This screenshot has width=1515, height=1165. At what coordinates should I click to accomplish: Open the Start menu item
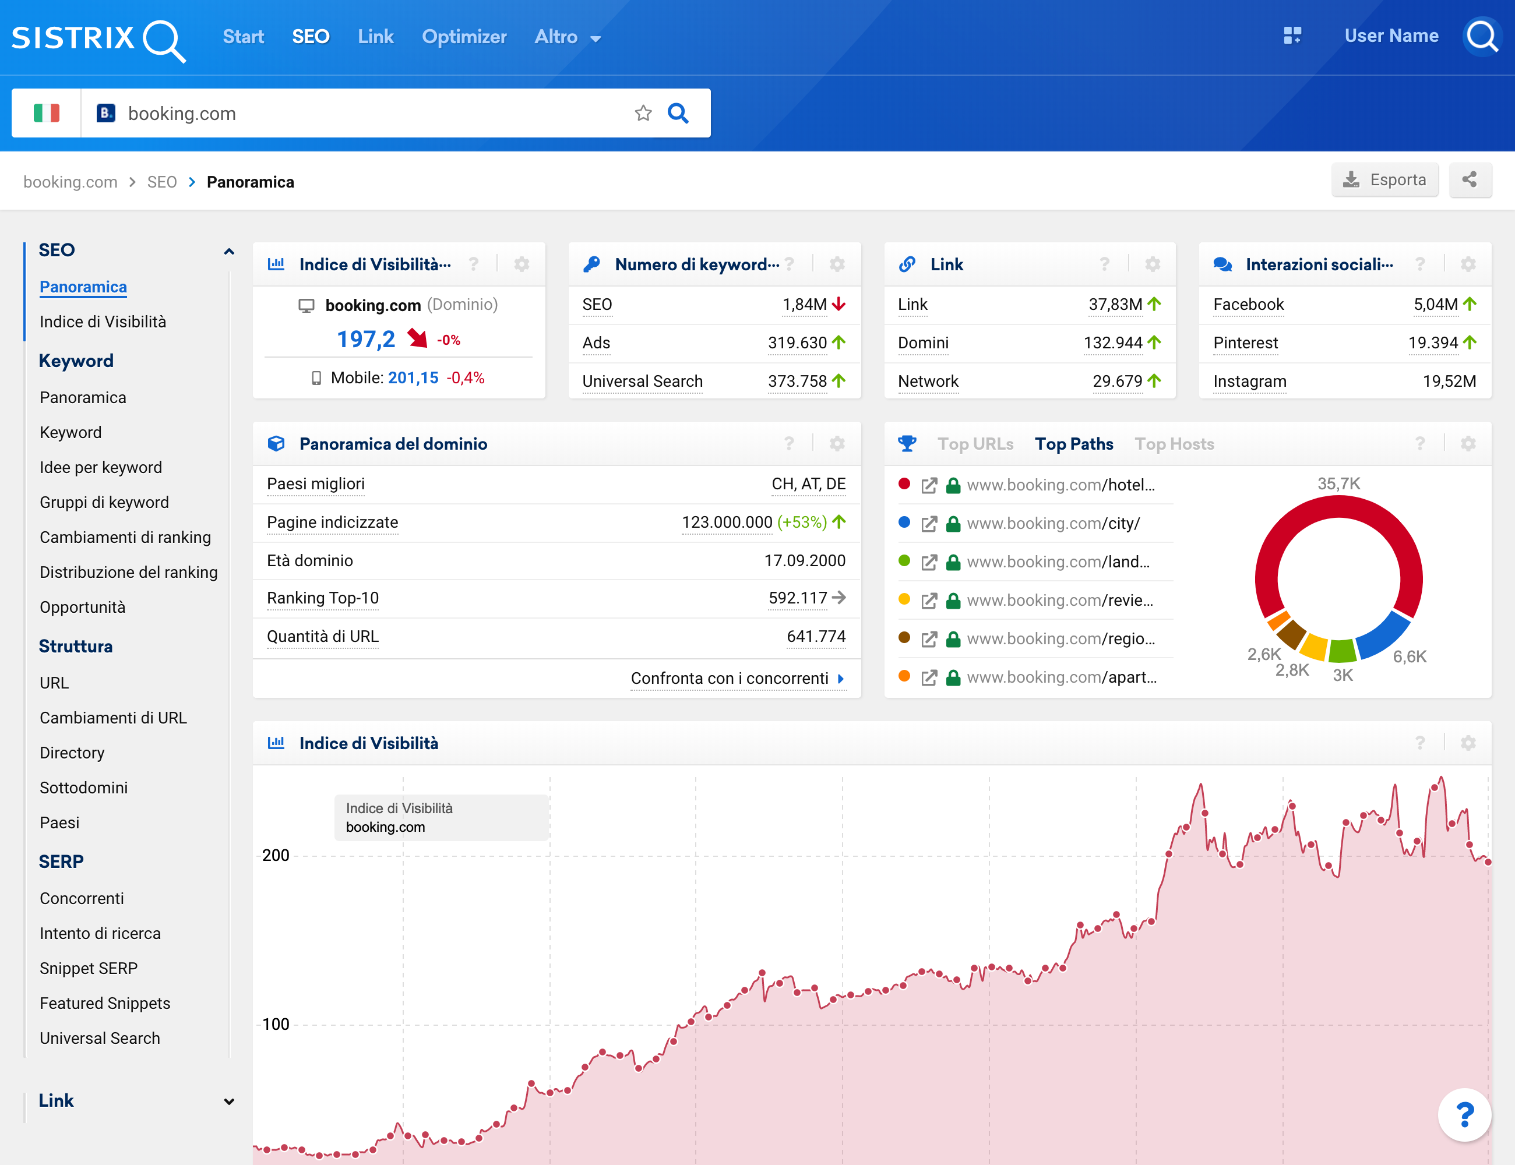(x=244, y=37)
